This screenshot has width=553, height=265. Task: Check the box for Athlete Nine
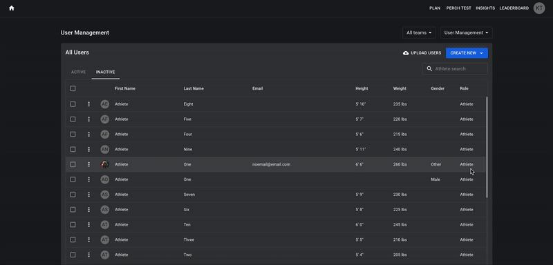tap(73, 150)
